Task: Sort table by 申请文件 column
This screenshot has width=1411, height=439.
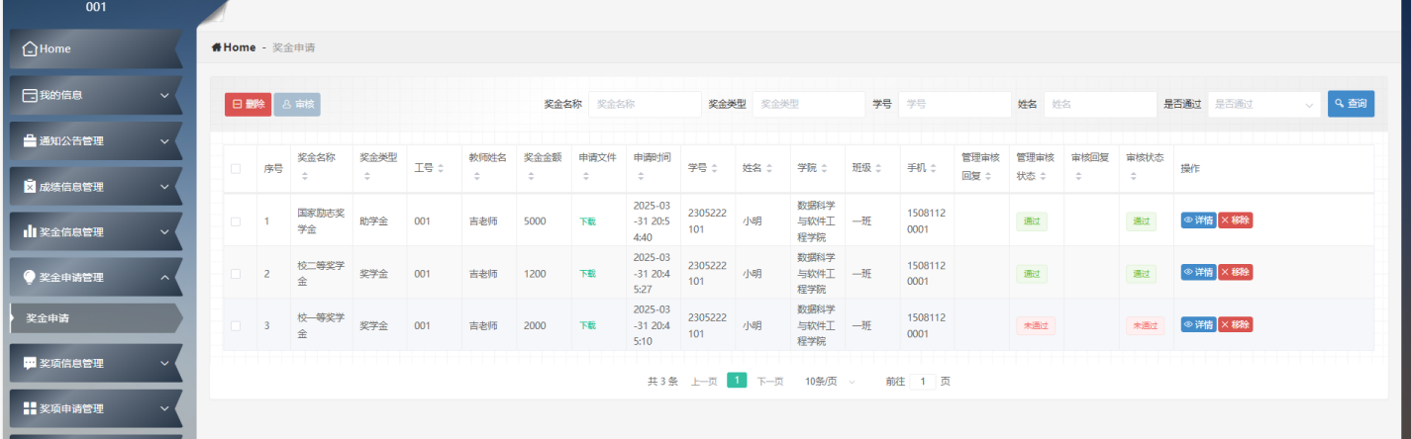Action: (586, 177)
